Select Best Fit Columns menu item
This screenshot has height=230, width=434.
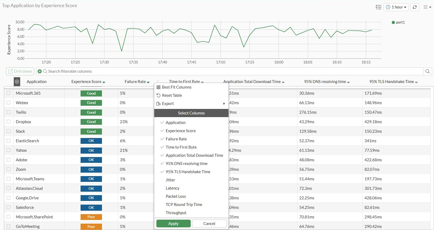[176, 87]
